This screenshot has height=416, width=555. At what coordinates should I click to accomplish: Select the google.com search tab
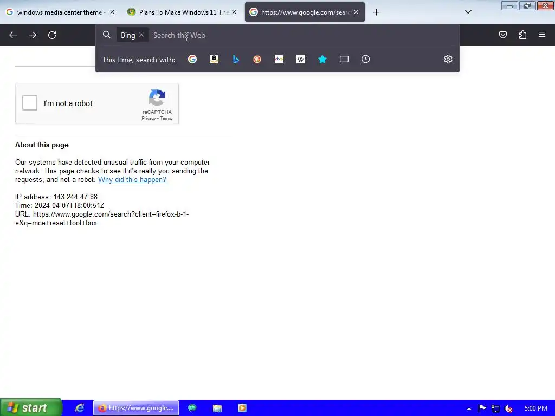point(305,12)
